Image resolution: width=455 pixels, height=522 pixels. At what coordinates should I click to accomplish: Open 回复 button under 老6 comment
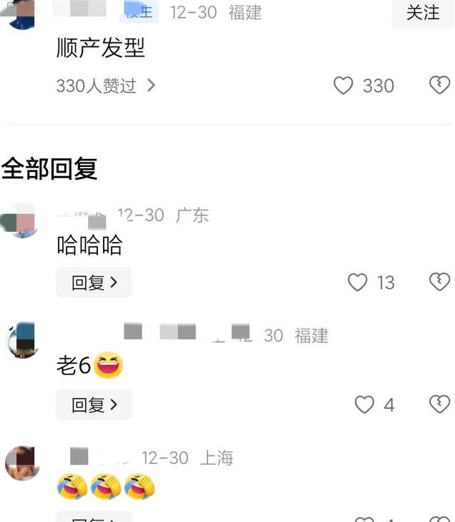94,405
